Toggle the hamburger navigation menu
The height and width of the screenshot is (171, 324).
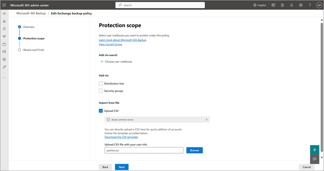tap(4, 13)
